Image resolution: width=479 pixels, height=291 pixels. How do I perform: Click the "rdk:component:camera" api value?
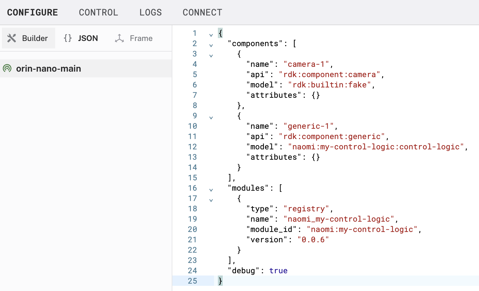coord(330,75)
